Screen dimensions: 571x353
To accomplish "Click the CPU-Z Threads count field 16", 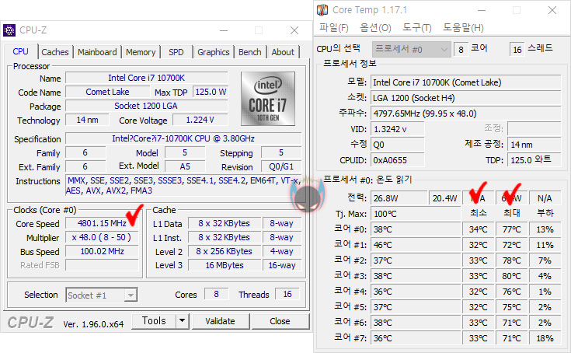I will click(x=287, y=294).
